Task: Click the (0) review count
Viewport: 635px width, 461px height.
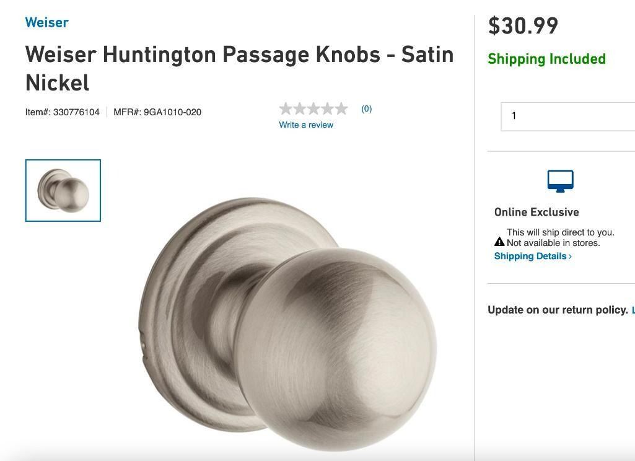Action: [366, 109]
